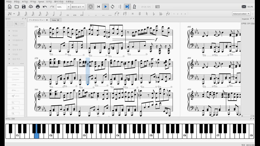Viewport: 260px width, 146px height.
Task: Open the zoom level 100% dropdown
Action: (69, 6)
